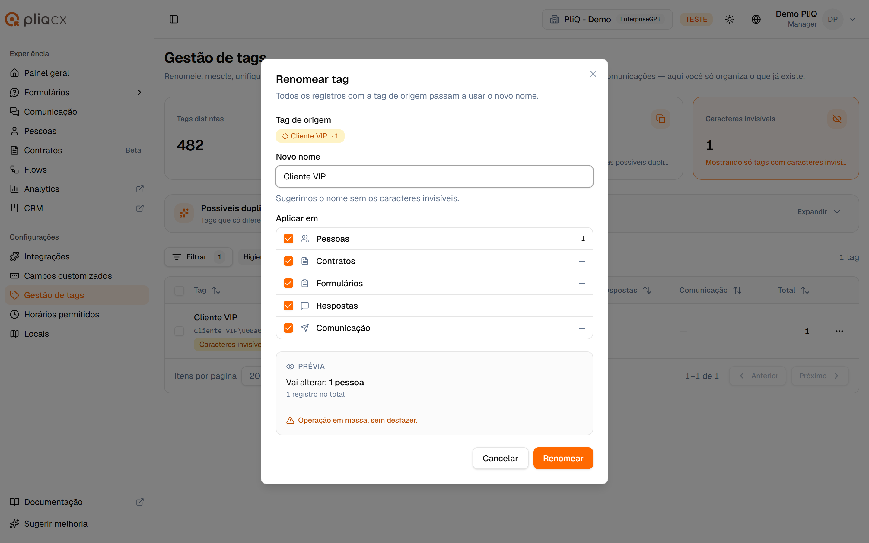Viewport: 869px width, 543px height.
Task: Open row actions three-dots menu
Action: pyautogui.click(x=839, y=331)
